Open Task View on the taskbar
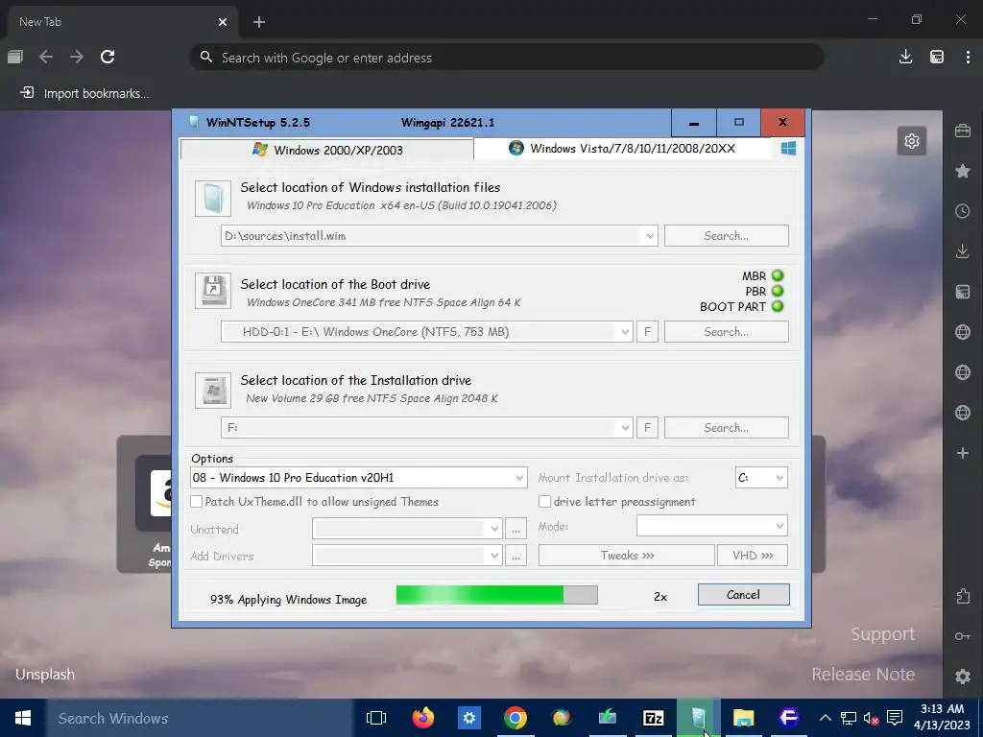The height and width of the screenshot is (737, 983). pos(376,718)
